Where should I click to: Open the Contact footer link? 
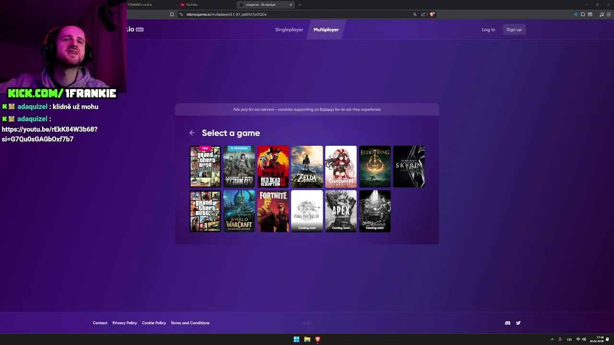coord(100,323)
